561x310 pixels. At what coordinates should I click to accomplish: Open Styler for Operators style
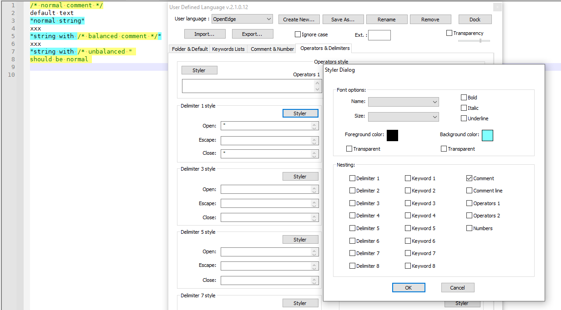[x=199, y=70]
